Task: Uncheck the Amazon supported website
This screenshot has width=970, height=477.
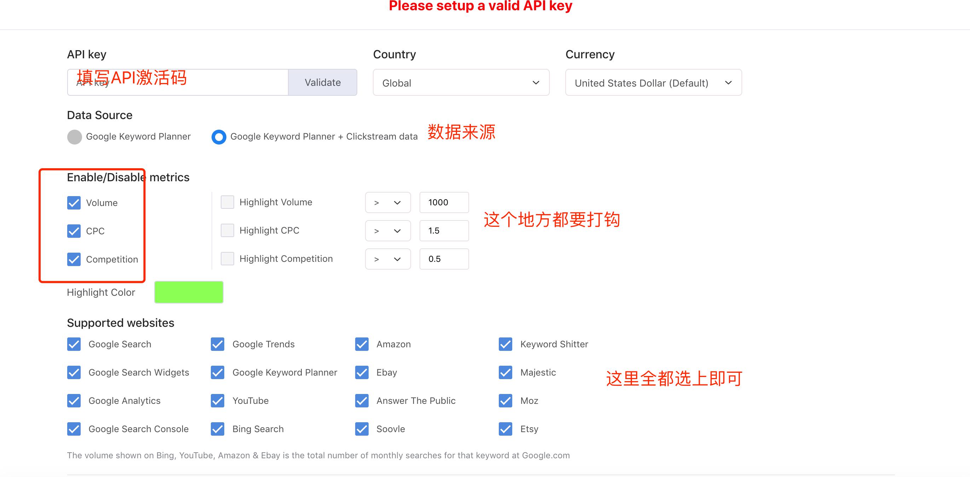Action: tap(361, 344)
